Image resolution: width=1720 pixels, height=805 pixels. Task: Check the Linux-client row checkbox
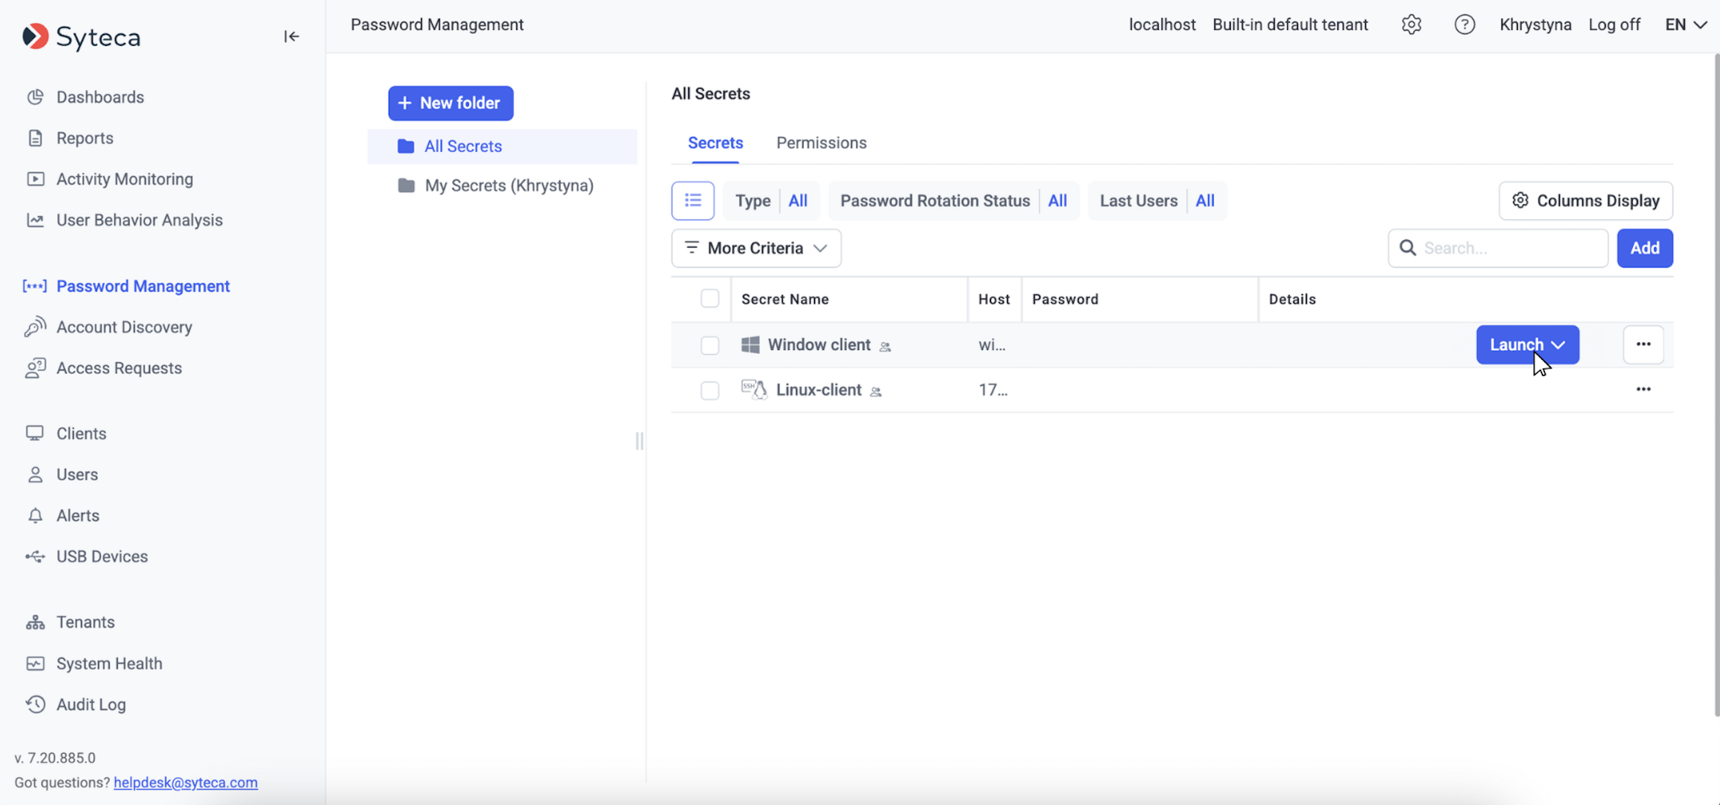(x=710, y=390)
